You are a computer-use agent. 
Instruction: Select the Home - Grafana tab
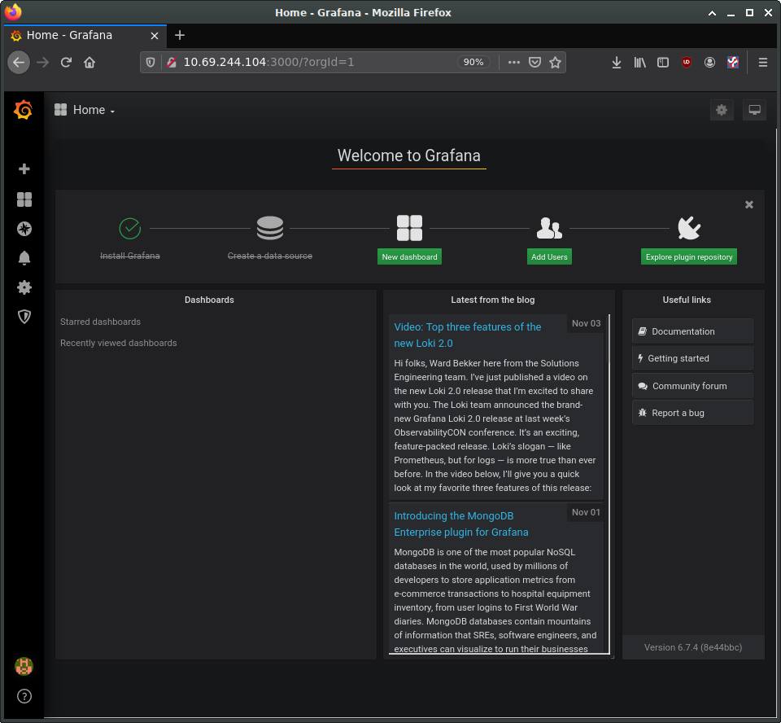[85, 35]
